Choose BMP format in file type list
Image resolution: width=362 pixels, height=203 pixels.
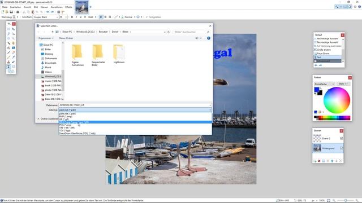[135, 117]
